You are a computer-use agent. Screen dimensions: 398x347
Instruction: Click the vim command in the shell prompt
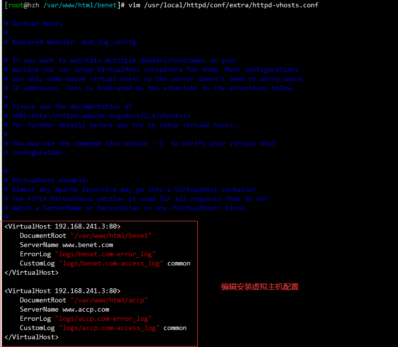pos(223,5)
